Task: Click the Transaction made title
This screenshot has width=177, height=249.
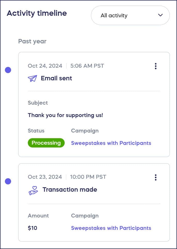Action: (x=70, y=190)
